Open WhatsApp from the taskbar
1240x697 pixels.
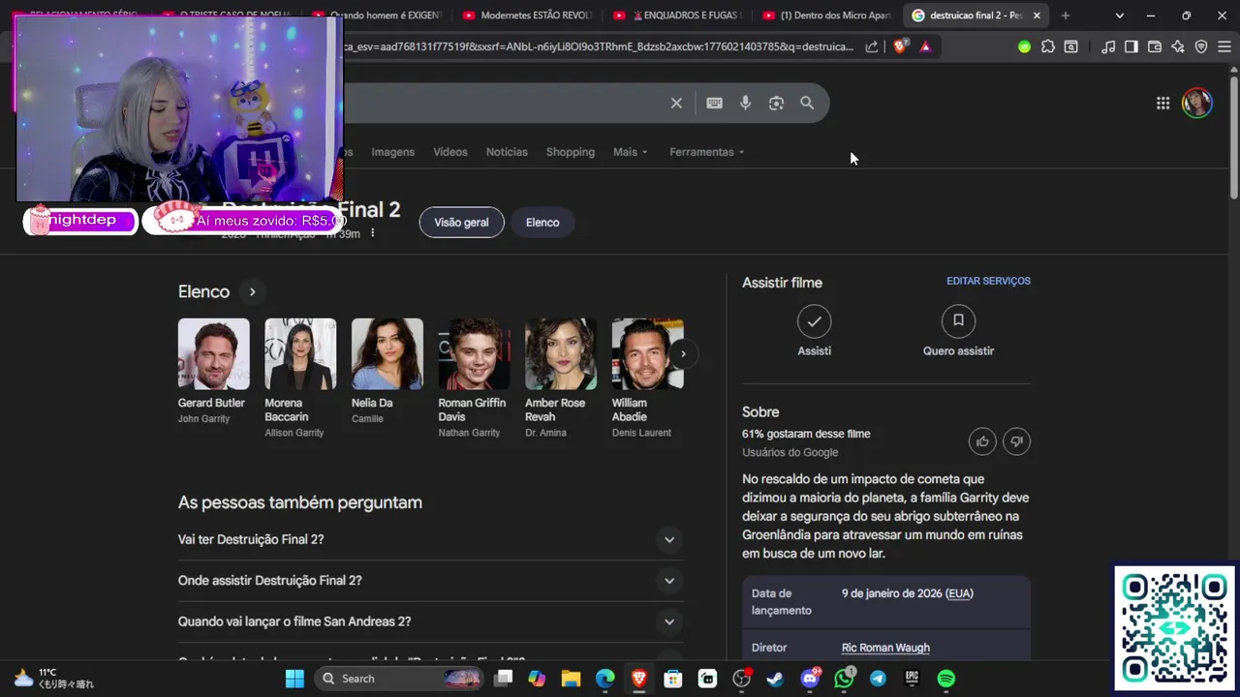click(x=845, y=679)
